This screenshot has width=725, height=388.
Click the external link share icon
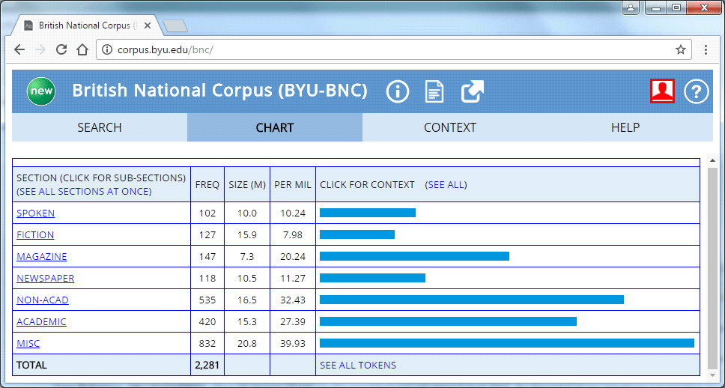[472, 91]
